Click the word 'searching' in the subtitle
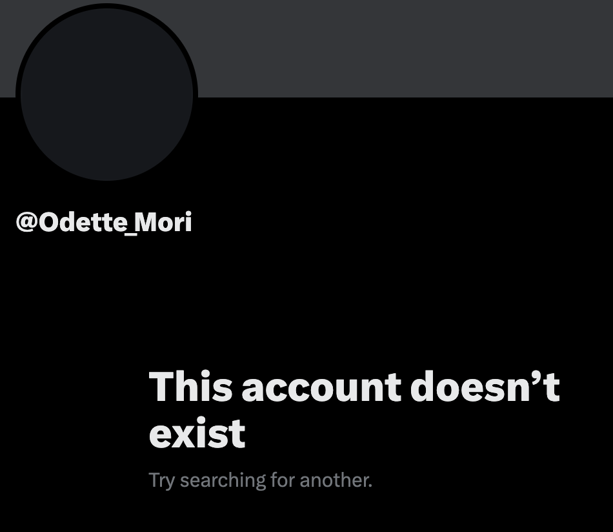This screenshot has height=532, width=613. coord(223,481)
